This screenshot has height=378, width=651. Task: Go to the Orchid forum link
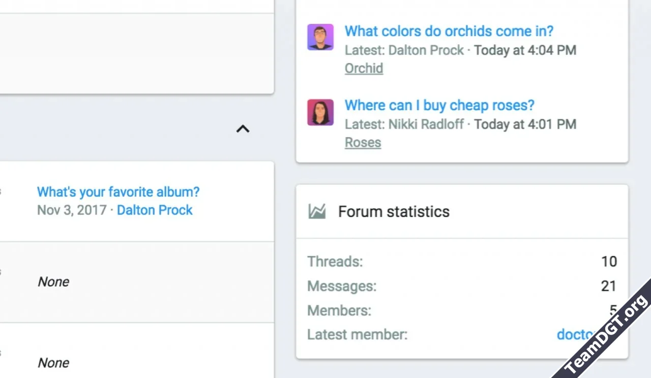(364, 68)
